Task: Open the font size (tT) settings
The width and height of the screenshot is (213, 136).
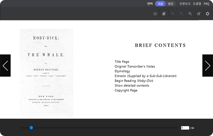Action: click(199, 14)
